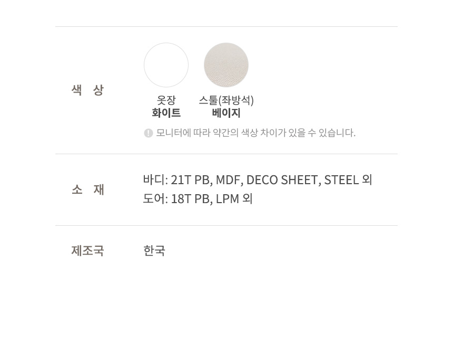The width and height of the screenshot is (453, 351).
Task: Click the 도어 material description line
Action: (198, 198)
